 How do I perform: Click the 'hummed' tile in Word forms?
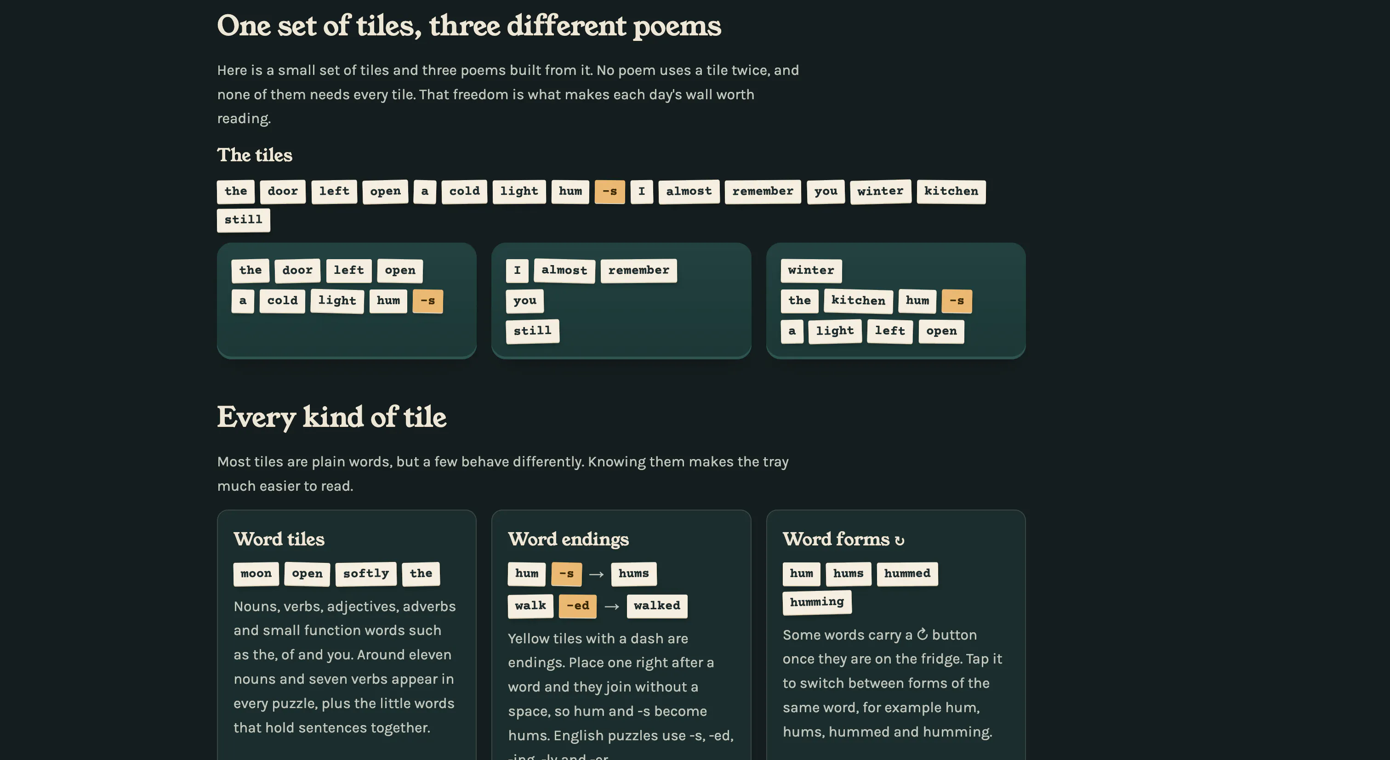[907, 573]
